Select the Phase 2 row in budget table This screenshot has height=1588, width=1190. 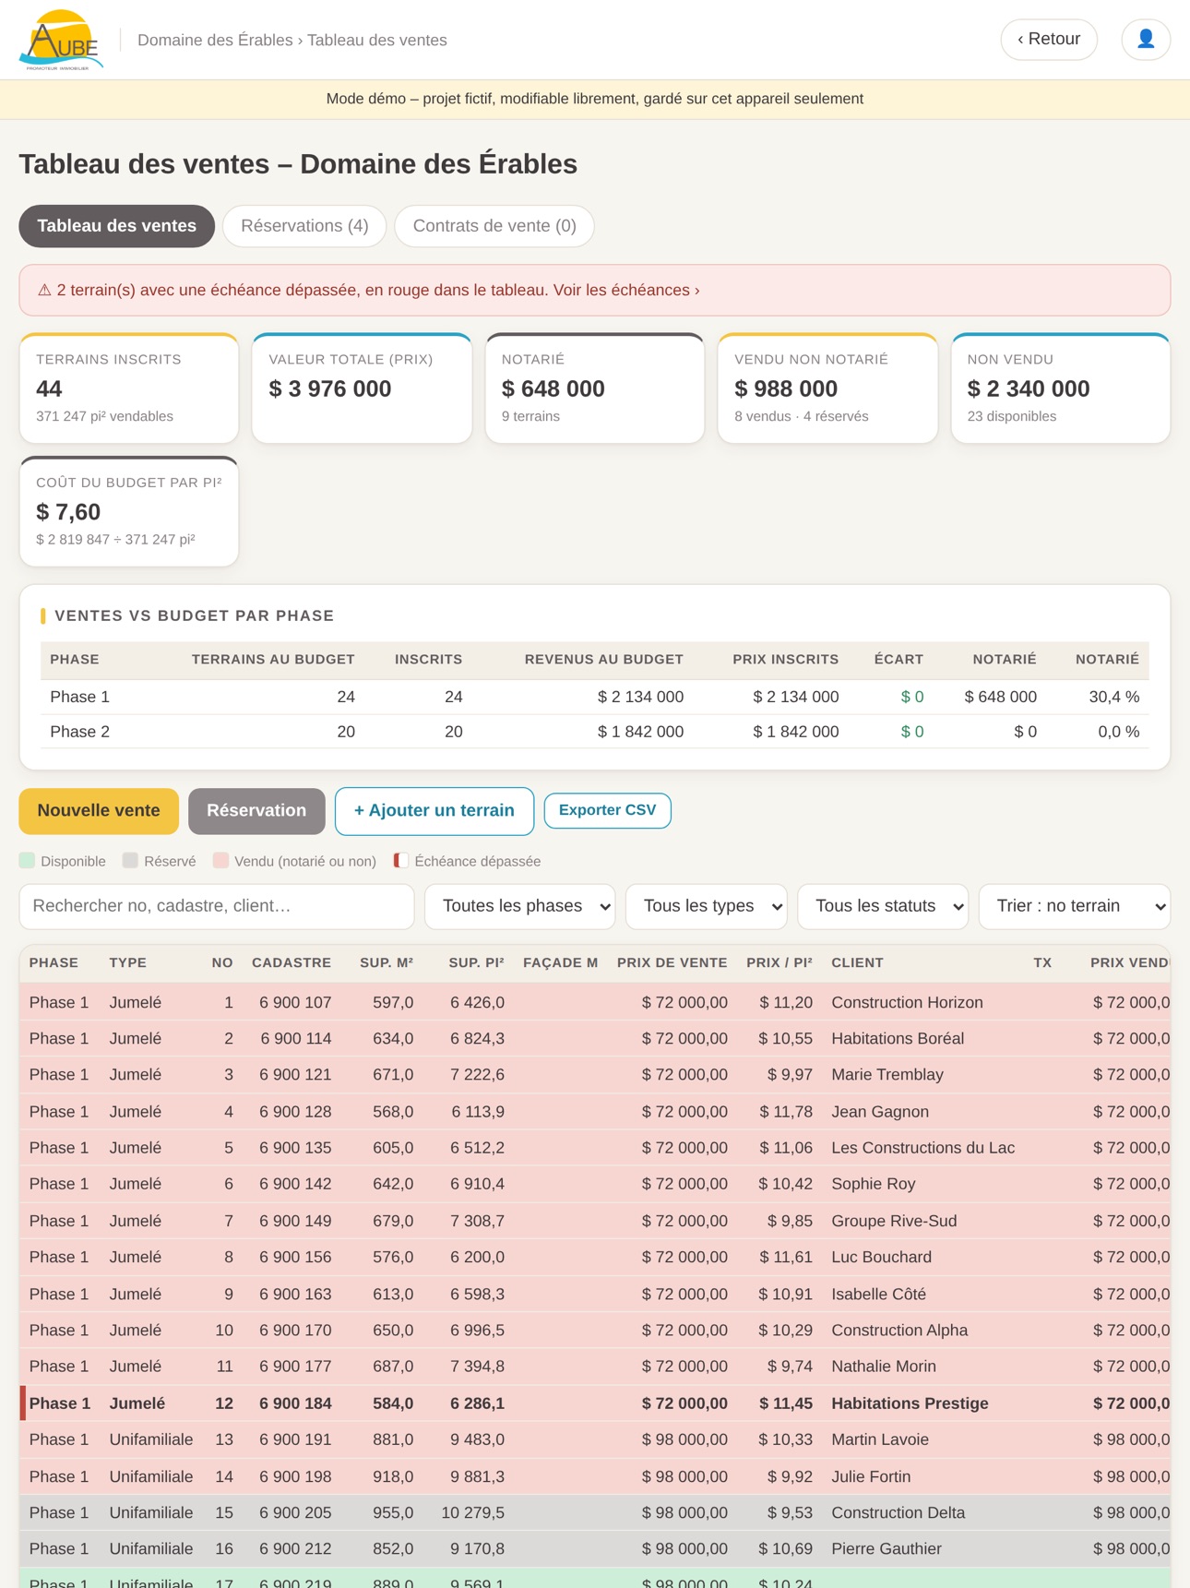coord(595,732)
